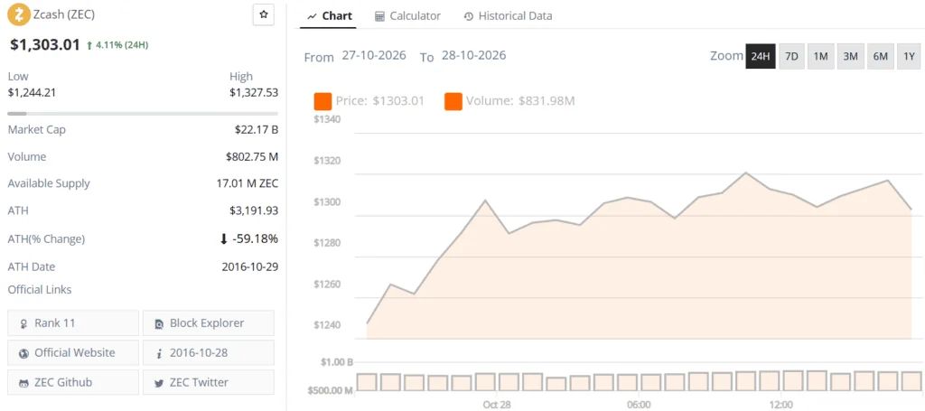Open the Chart tab
925x411 pixels.
(330, 16)
